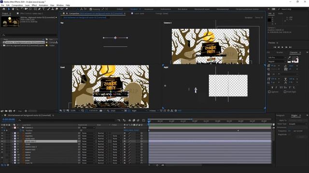Select the Rotation tool
The height and width of the screenshot is (173, 309).
(22, 9)
